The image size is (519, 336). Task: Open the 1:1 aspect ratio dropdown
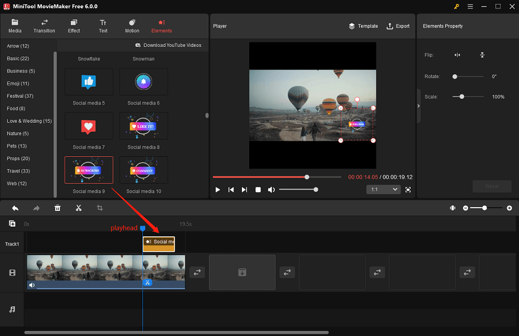(x=383, y=189)
